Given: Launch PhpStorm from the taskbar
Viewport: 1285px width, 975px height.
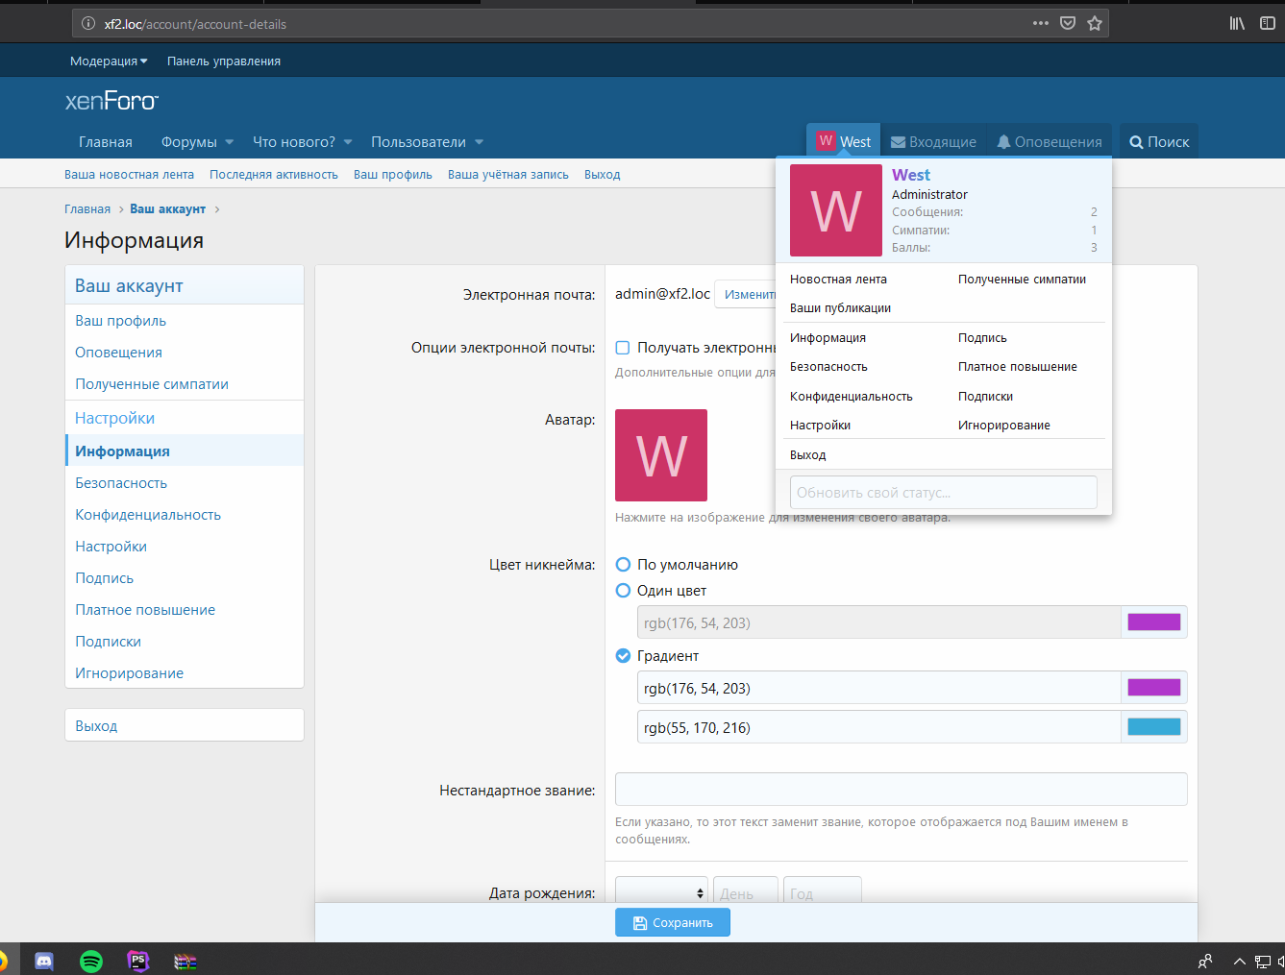Looking at the screenshot, I should point(138,961).
